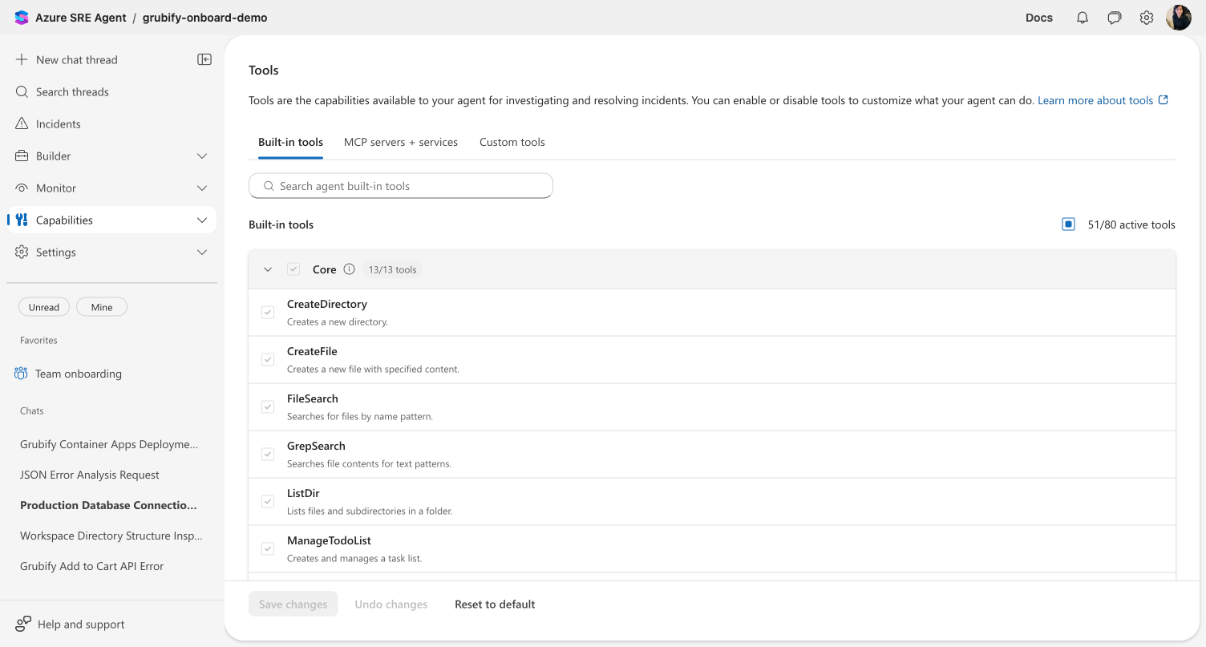The height and width of the screenshot is (647, 1206).
Task: Toggle the GrepSearch checkbox
Action: (x=268, y=454)
